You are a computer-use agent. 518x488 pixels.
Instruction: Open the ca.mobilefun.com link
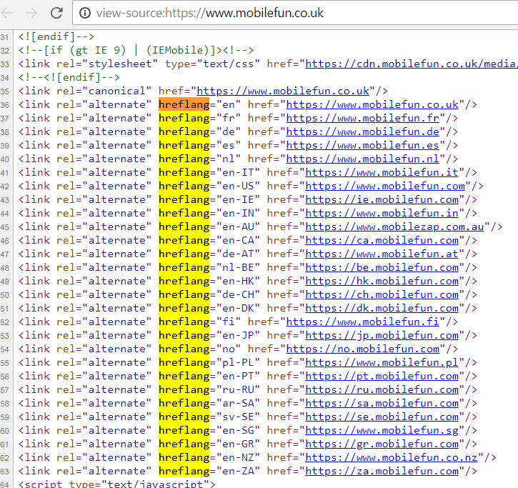pyautogui.click(x=382, y=240)
